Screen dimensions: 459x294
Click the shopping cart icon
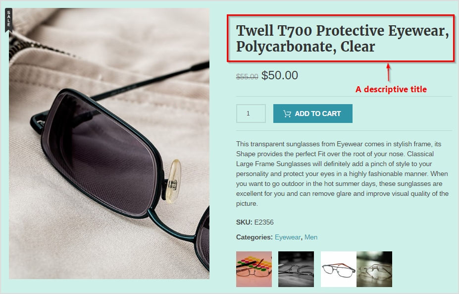[x=287, y=114]
